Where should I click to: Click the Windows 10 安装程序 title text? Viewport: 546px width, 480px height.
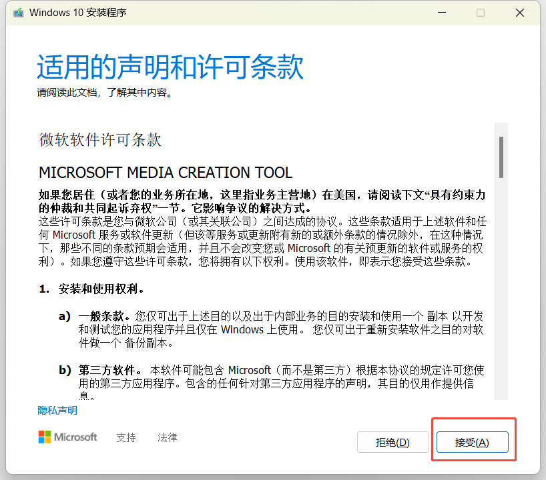(78, 13)
